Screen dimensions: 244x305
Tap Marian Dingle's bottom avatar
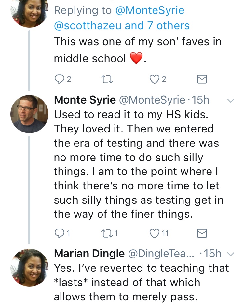pos(29,267)
